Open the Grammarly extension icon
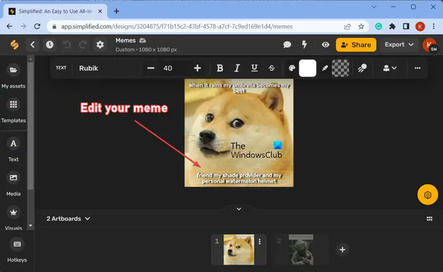 click(x=378, y=27)
